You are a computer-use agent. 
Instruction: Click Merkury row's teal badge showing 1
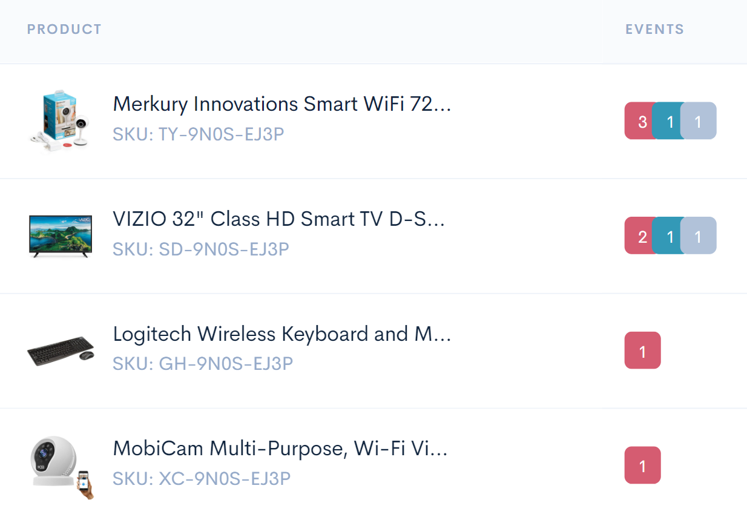(x=670, y=121)
